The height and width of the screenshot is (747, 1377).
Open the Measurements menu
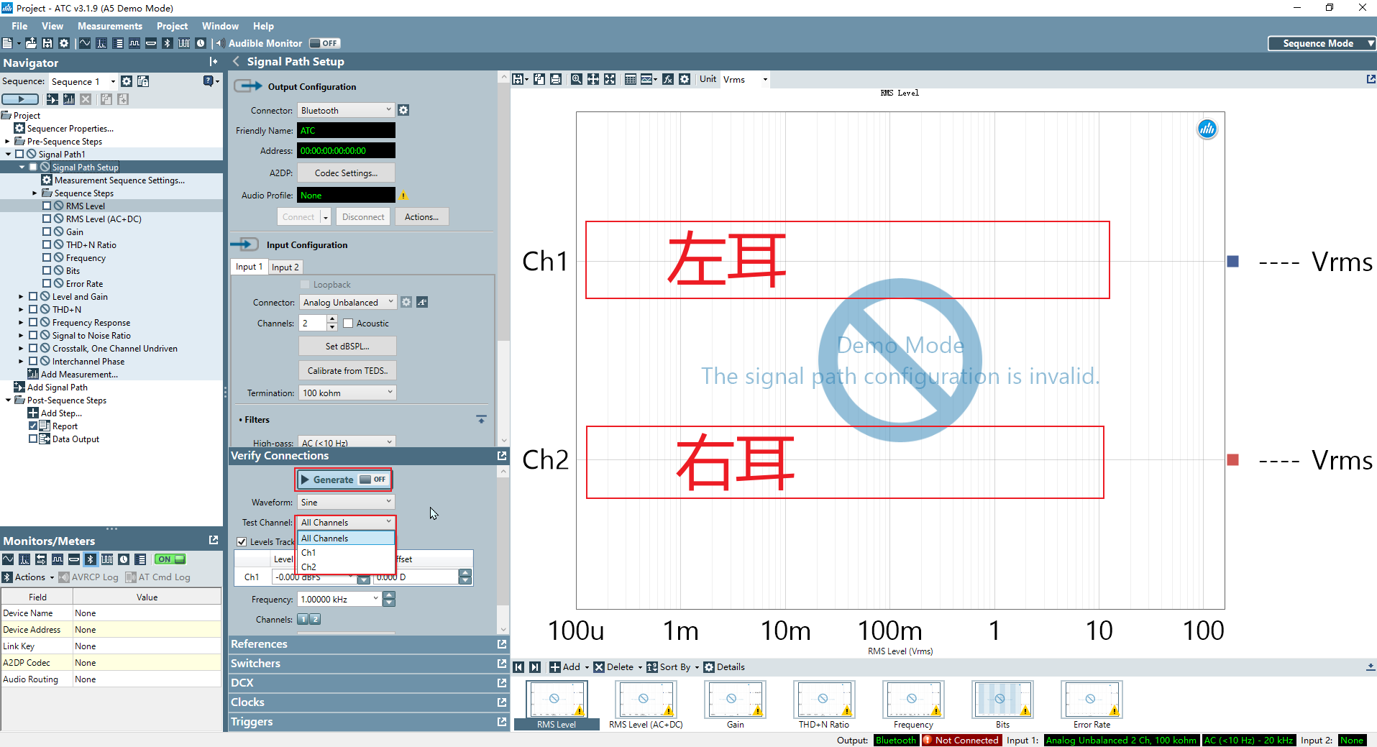(110, 26)
